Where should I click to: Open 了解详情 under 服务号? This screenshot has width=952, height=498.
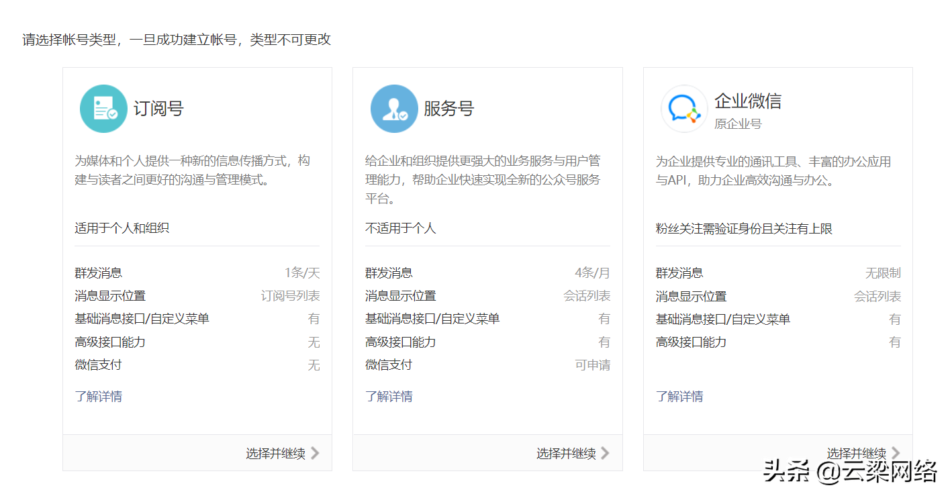(x=389, y=396)
